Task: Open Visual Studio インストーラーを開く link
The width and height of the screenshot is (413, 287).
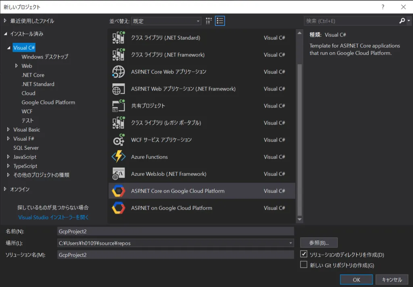Action: (54, 217)
